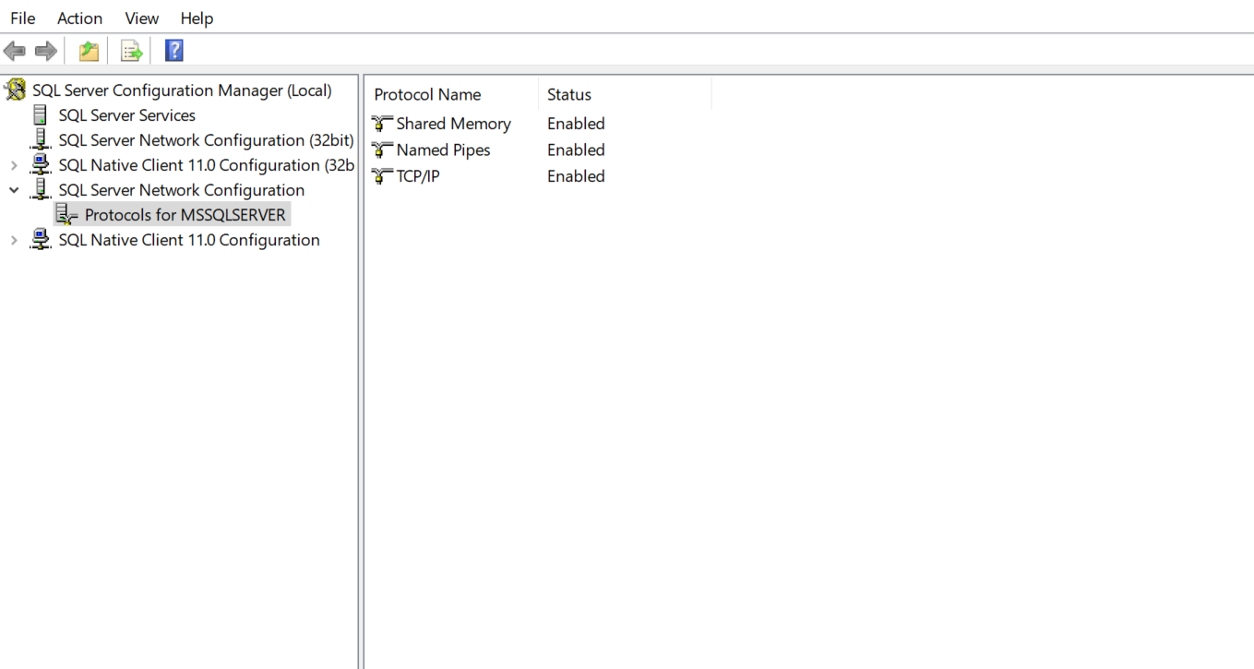Viewport: 1254px width, 669px height.
Task: Click the TCP/IP protocol icon
Action: click(382, 176)
